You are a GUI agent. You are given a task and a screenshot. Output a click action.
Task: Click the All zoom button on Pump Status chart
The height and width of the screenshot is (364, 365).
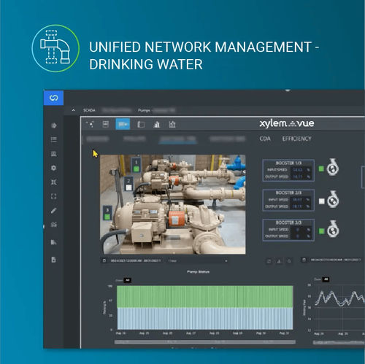(x=127, y=280)
